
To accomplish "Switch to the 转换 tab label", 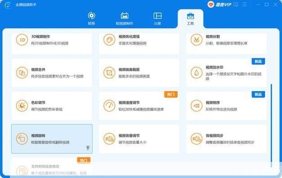I will click(92, 23).
